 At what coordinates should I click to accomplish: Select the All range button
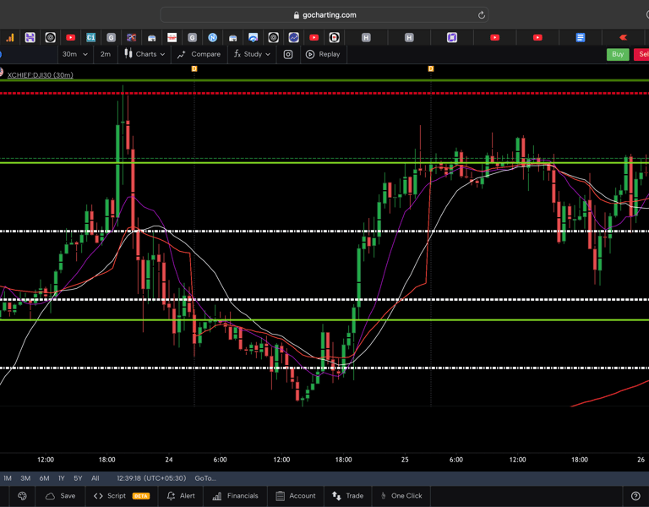tap(95, 478)
